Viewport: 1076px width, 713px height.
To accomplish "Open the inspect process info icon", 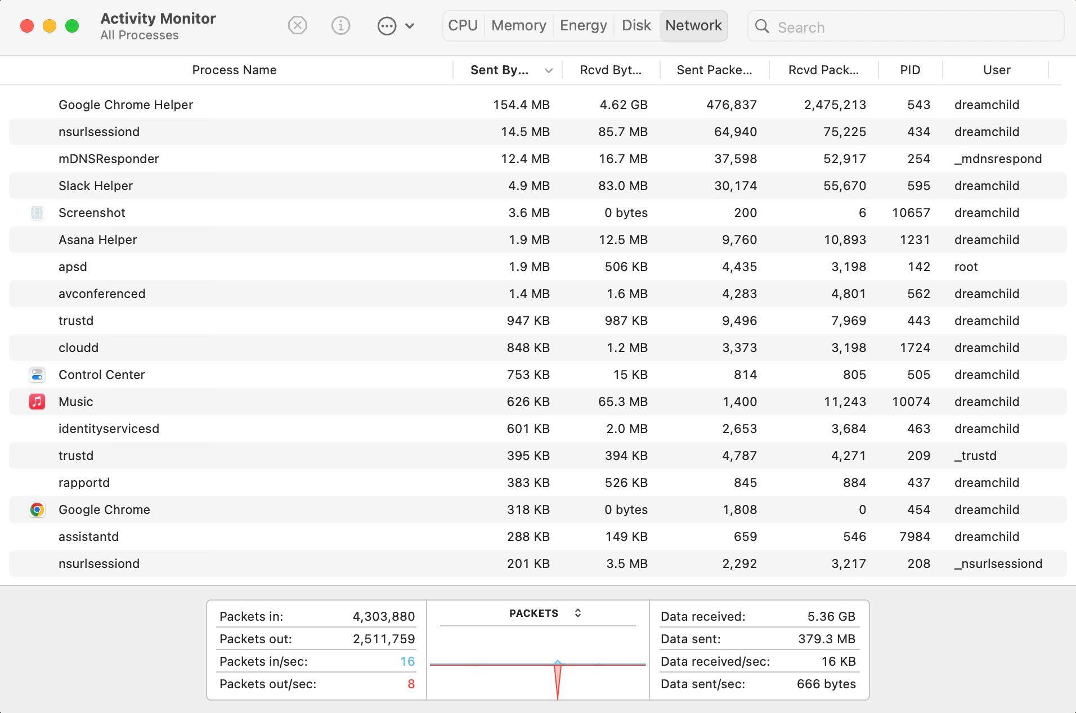I will (x=340, y=26).
